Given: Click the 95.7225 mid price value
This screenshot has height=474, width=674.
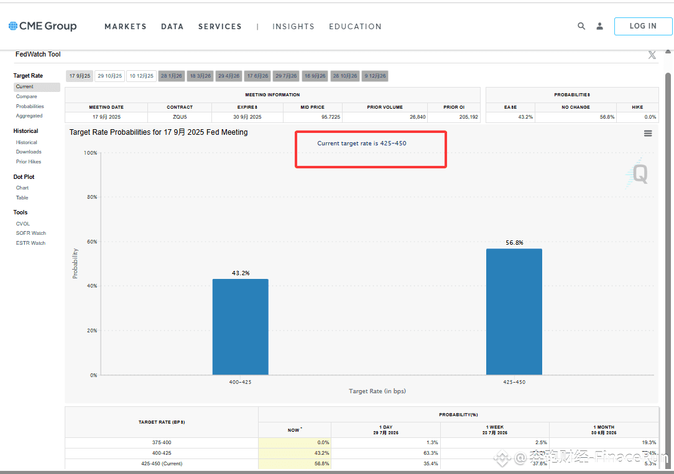Looking at the screenshot, I should 331,117.
